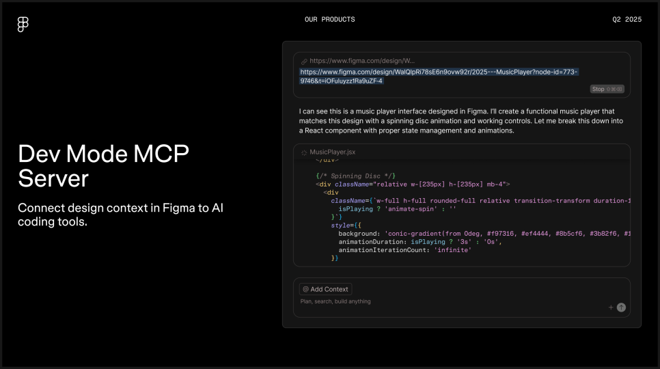Screen dimensions: 660x369
Task: Click the Add Context button
Action: [x=326, y=289]
